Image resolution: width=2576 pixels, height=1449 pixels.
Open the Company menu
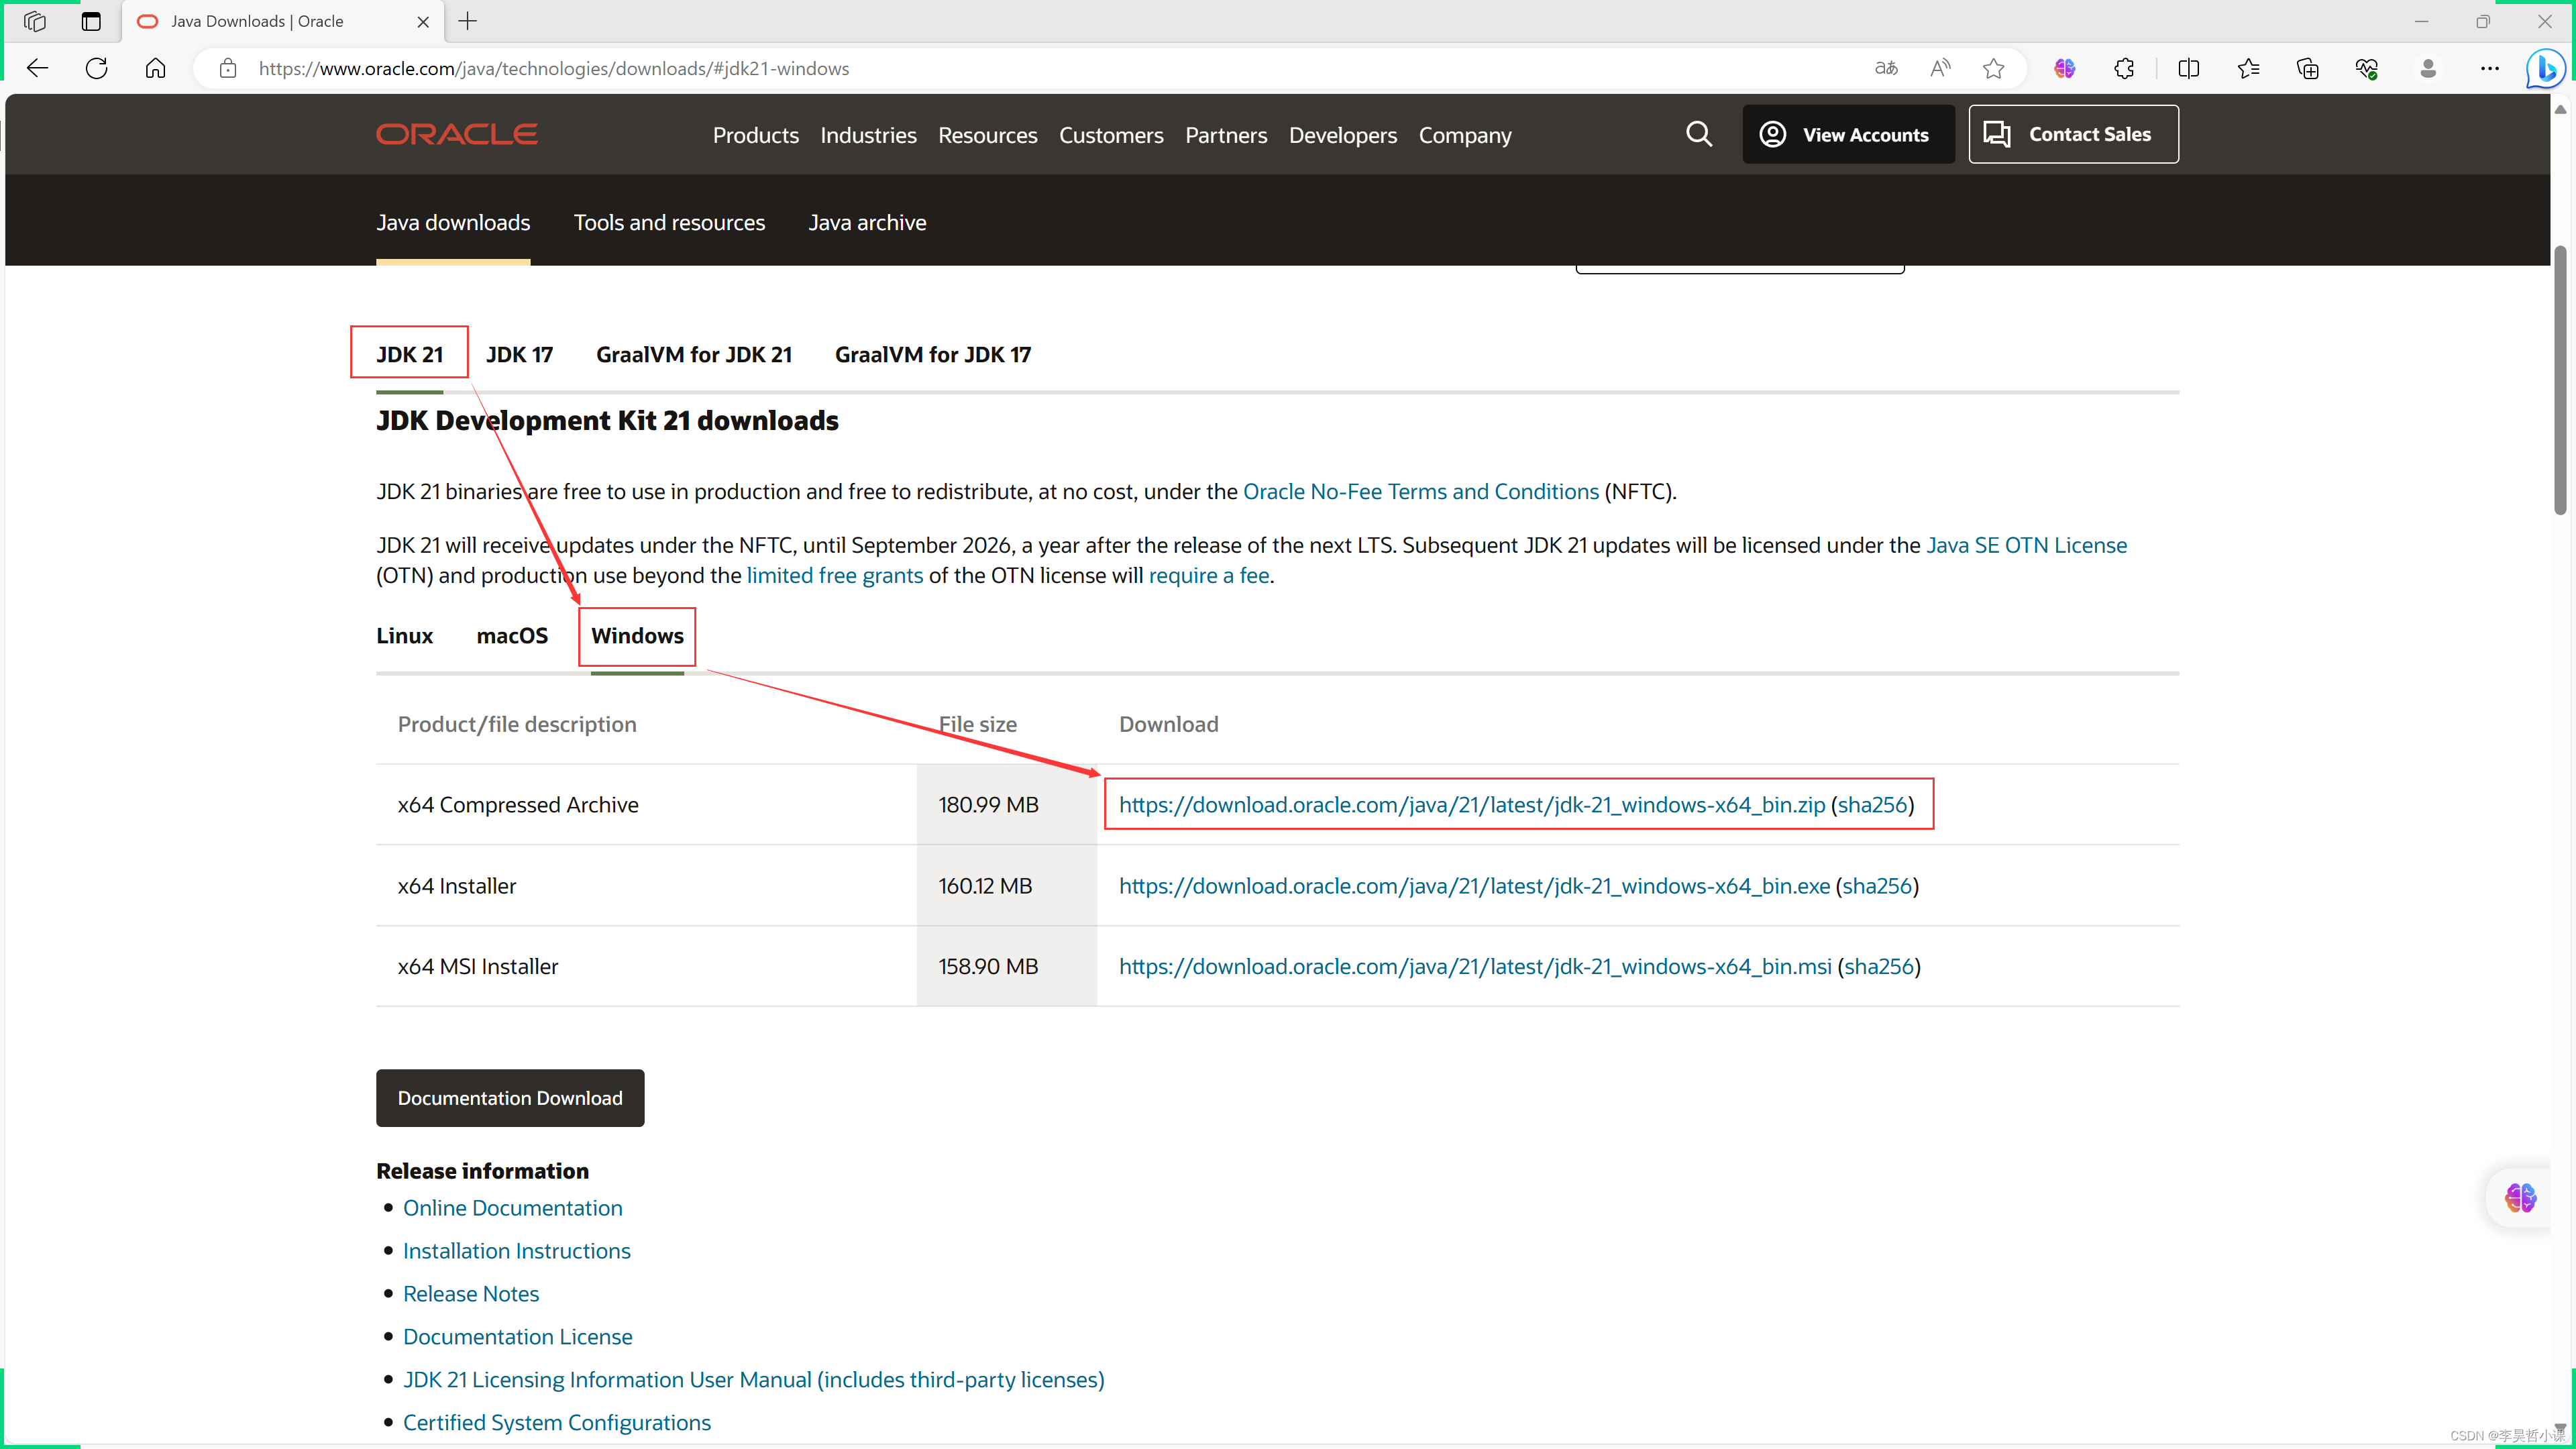[x=1465, y=135]
